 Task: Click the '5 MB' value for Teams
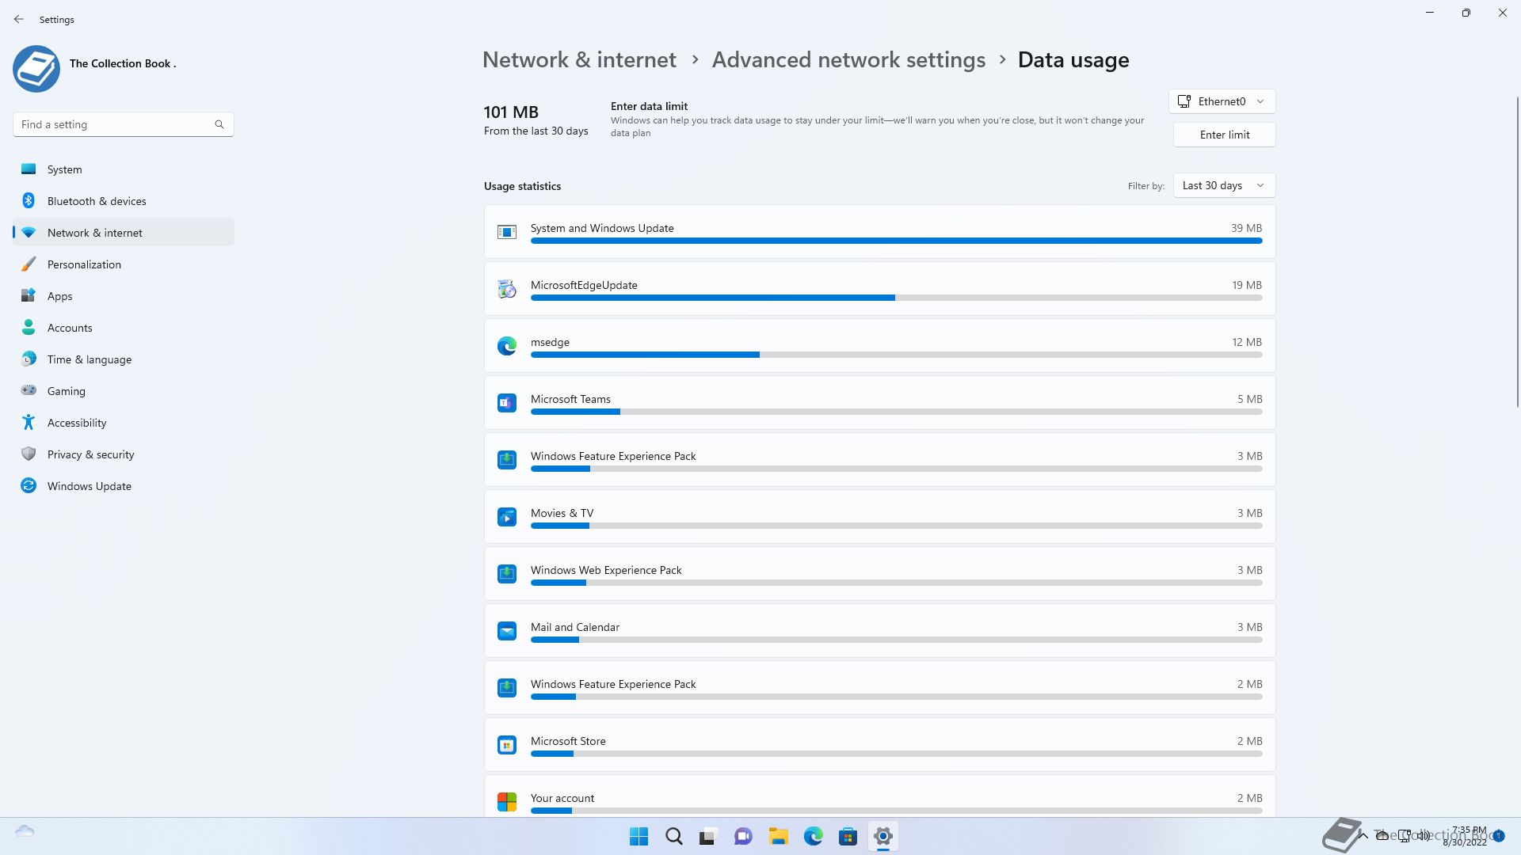coord(1249,399)
